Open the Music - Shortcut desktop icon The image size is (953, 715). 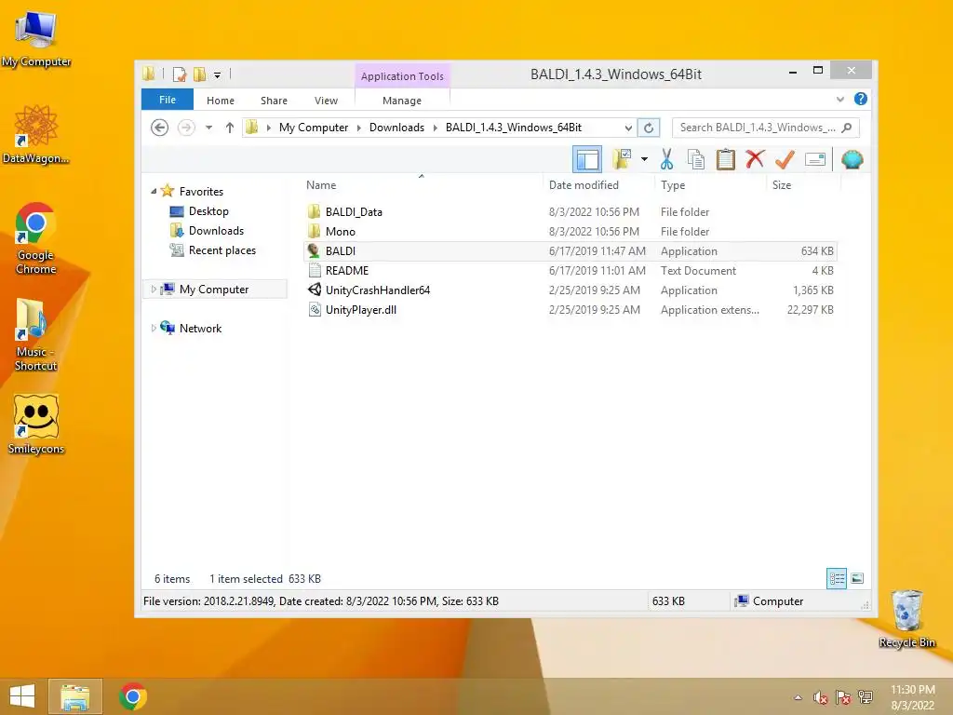[x=36, y=334]
